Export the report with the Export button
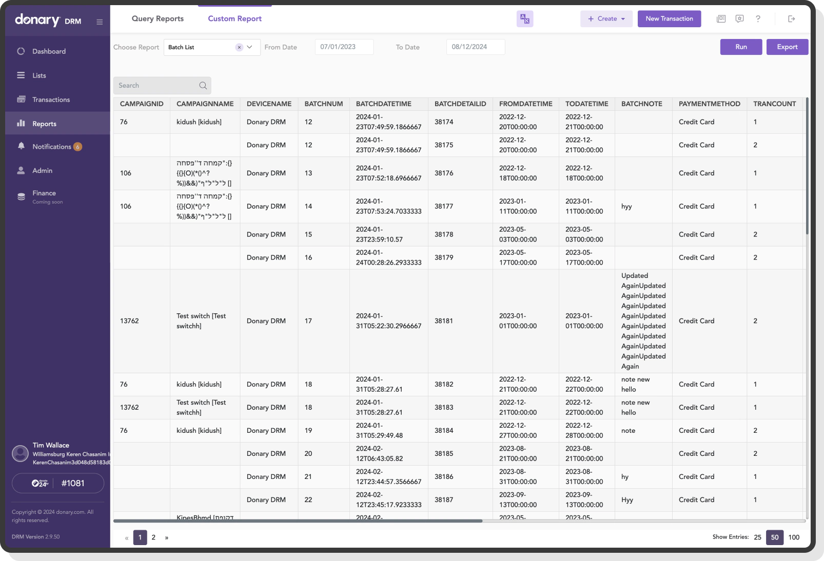Screen dimensions: 824x561 click(787, 47)
